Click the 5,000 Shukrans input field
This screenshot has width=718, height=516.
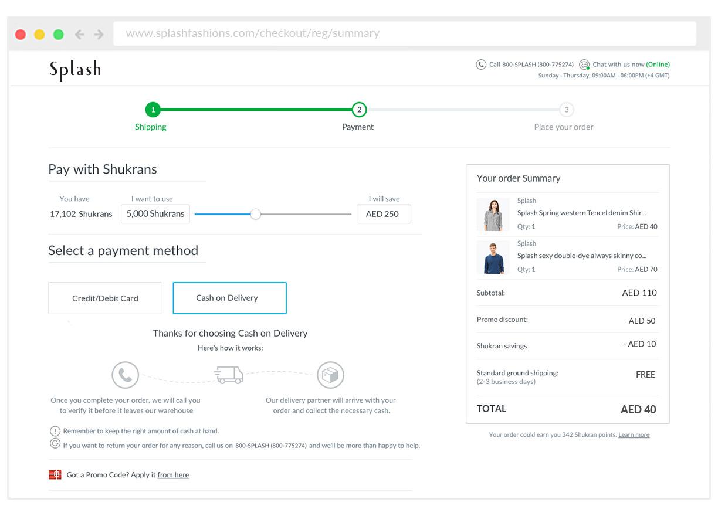pyautogui.click(x=155, y=214)
